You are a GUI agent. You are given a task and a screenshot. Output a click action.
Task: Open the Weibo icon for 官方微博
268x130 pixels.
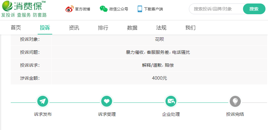click(x=69, y=9)
